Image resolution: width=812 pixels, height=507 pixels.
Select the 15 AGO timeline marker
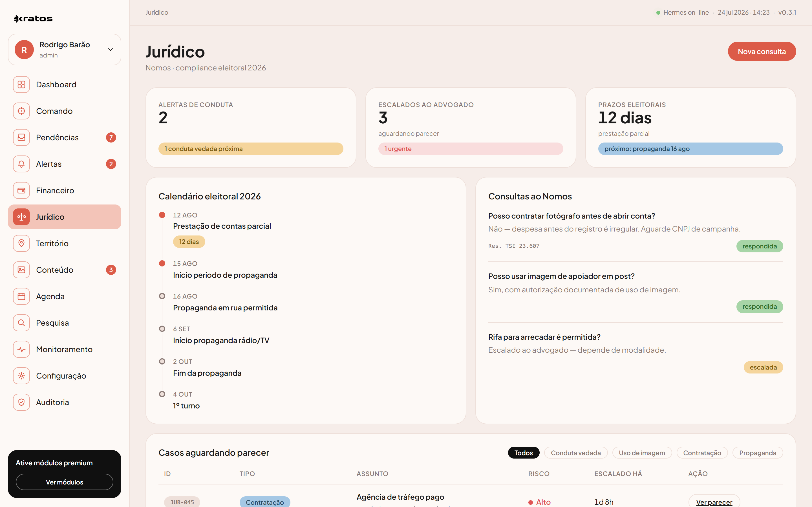tap(162, 264)
